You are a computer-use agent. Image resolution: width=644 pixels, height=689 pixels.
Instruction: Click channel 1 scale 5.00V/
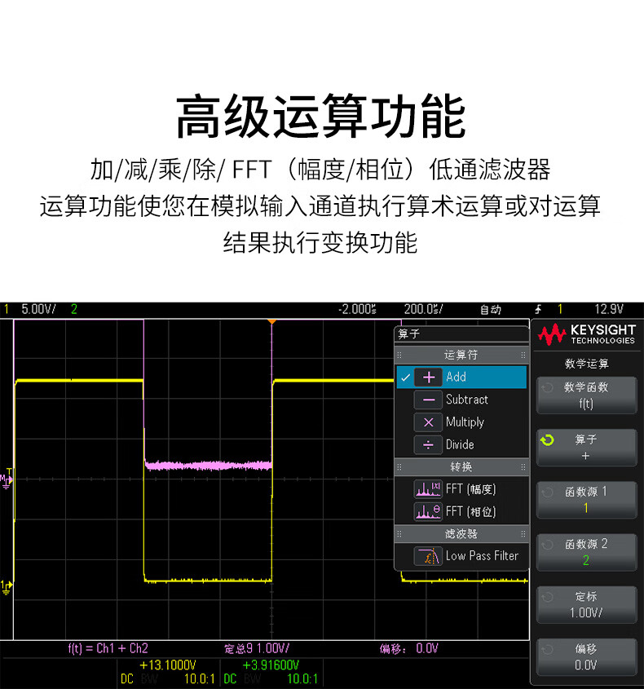click(38, 309)
